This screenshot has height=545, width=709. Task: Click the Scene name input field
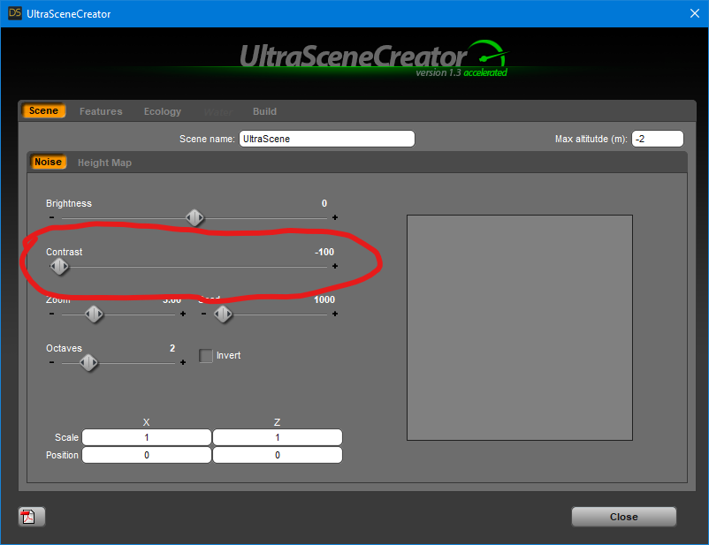click(327, 139)
